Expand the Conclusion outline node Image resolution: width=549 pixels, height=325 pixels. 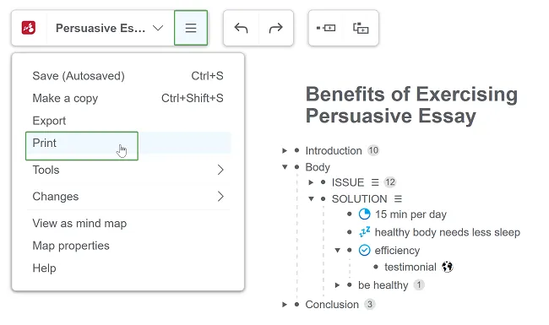(x=285, y=305)
